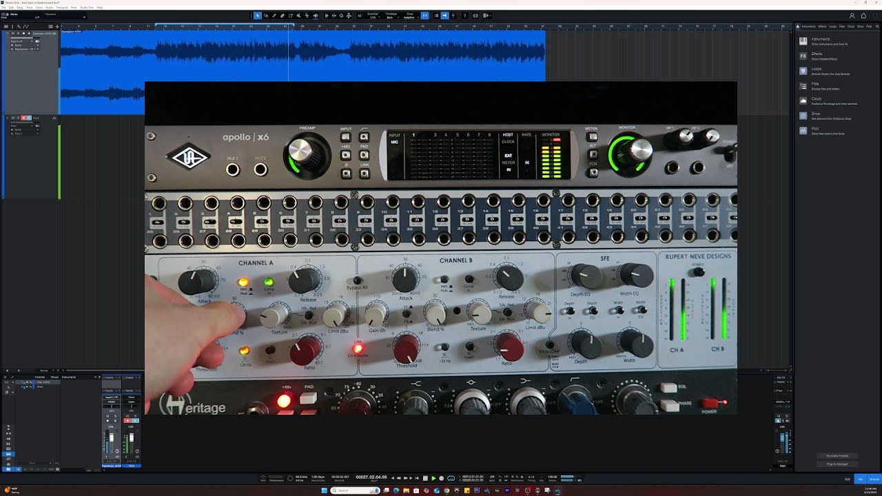
Task: Select the Pencil Paint tool
Action: [x=274, y=15]
